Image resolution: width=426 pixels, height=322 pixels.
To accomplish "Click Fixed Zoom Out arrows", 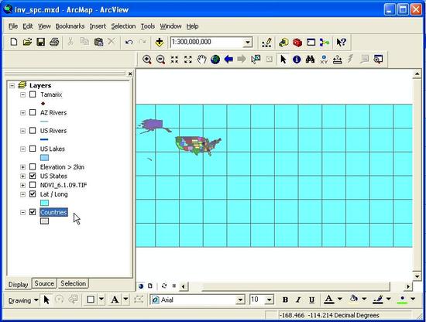I will point(188,60).
